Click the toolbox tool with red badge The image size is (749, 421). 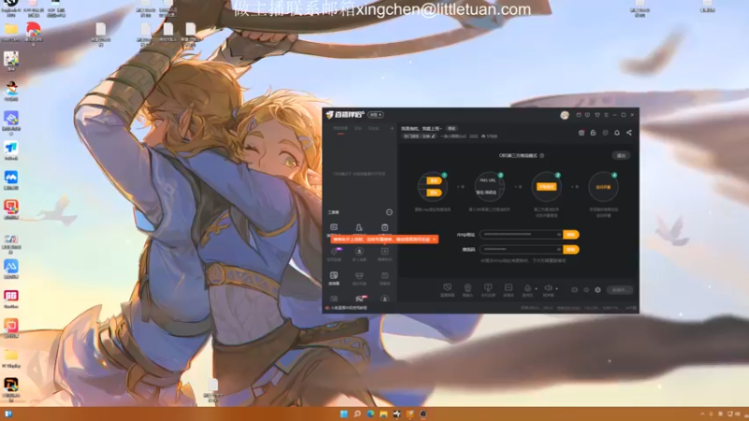click(360, 298)
